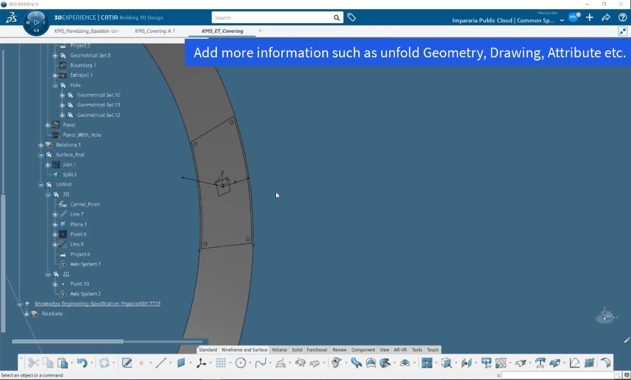Image resolution: width=631 pixels, height=380 pixels.
Task: Select the Point creation tool
Action: pos(141,363)
